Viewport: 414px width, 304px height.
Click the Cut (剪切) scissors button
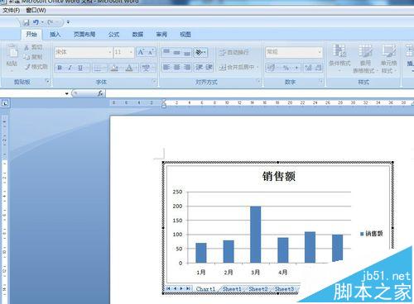(x=33, y=47)
